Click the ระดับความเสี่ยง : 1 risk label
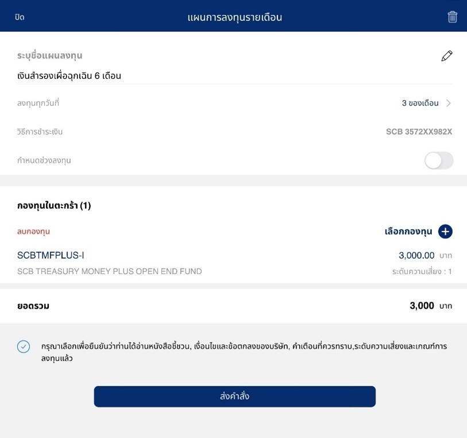This screenshot has height=438, width=467. click(422, 271)
